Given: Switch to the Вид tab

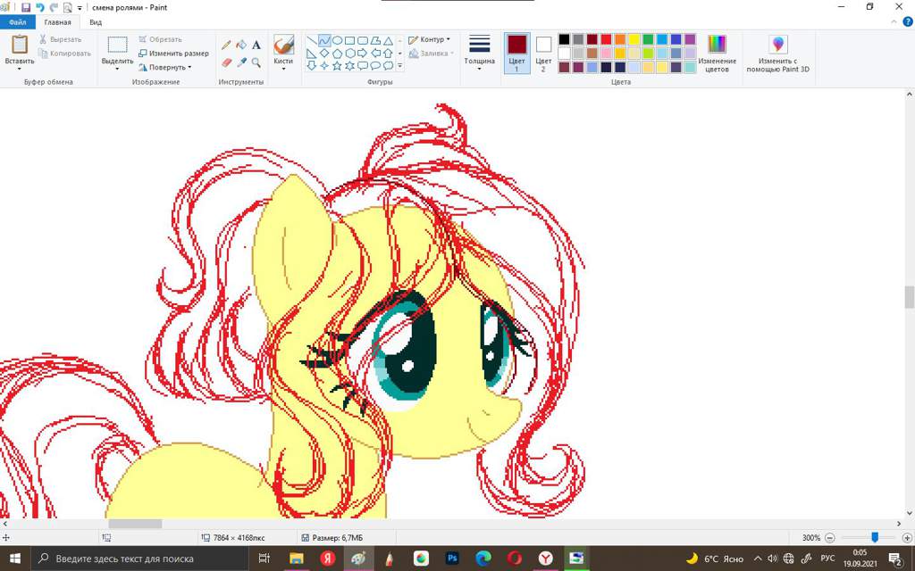Looking at the screenshot, I should point(96,22).
